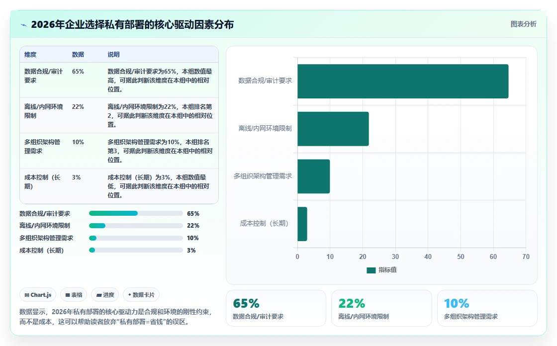Image resolution: width=557 pixels, height=346 pixels.
Task: Click the 数据 column header
Action: (x=78, y=54)
